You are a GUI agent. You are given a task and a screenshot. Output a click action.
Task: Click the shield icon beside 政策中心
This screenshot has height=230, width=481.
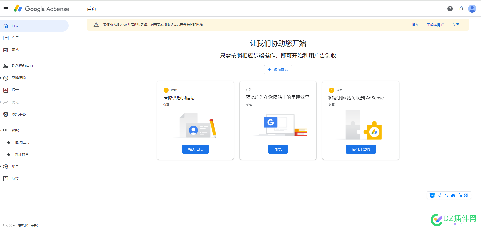6,114
